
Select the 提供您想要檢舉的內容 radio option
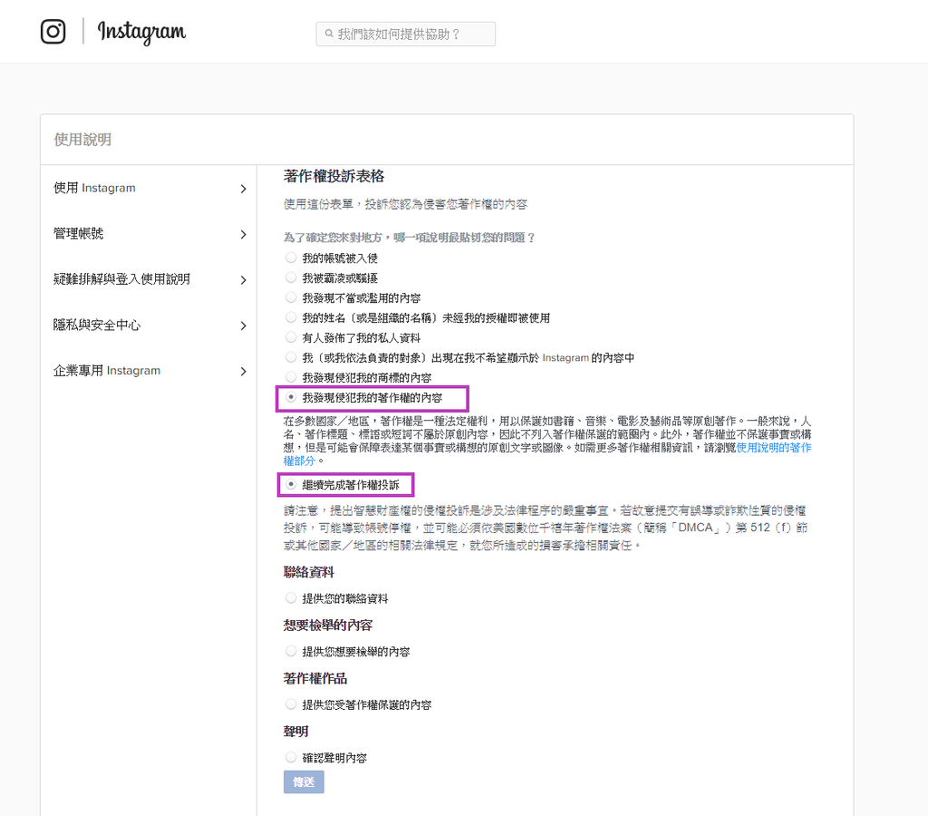point(291,651)
